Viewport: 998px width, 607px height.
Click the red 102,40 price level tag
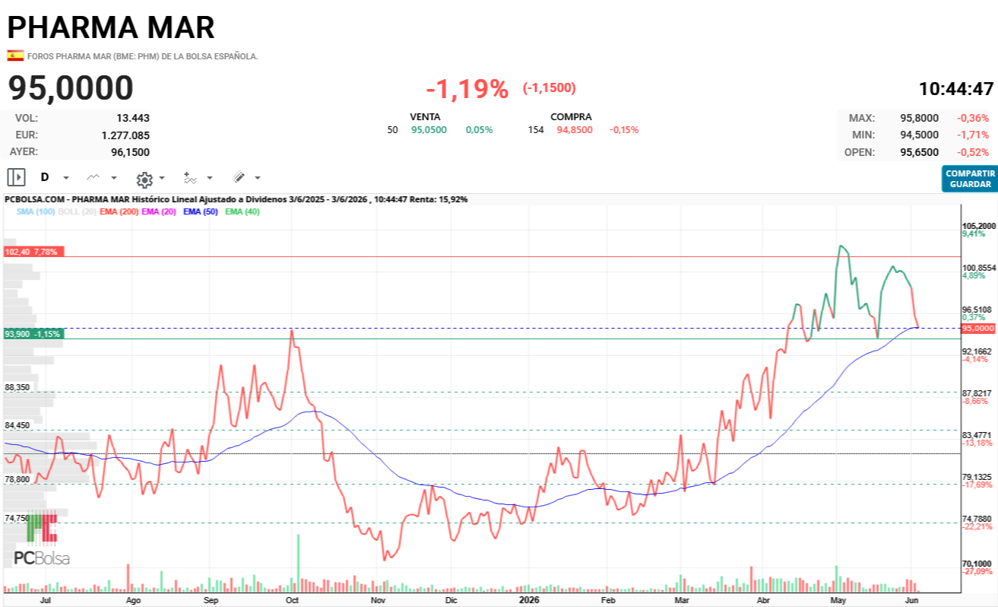coord(33,251)
